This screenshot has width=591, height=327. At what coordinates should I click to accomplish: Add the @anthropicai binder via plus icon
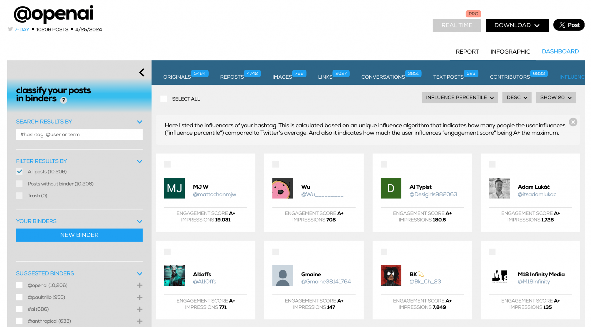coord(140,321)
